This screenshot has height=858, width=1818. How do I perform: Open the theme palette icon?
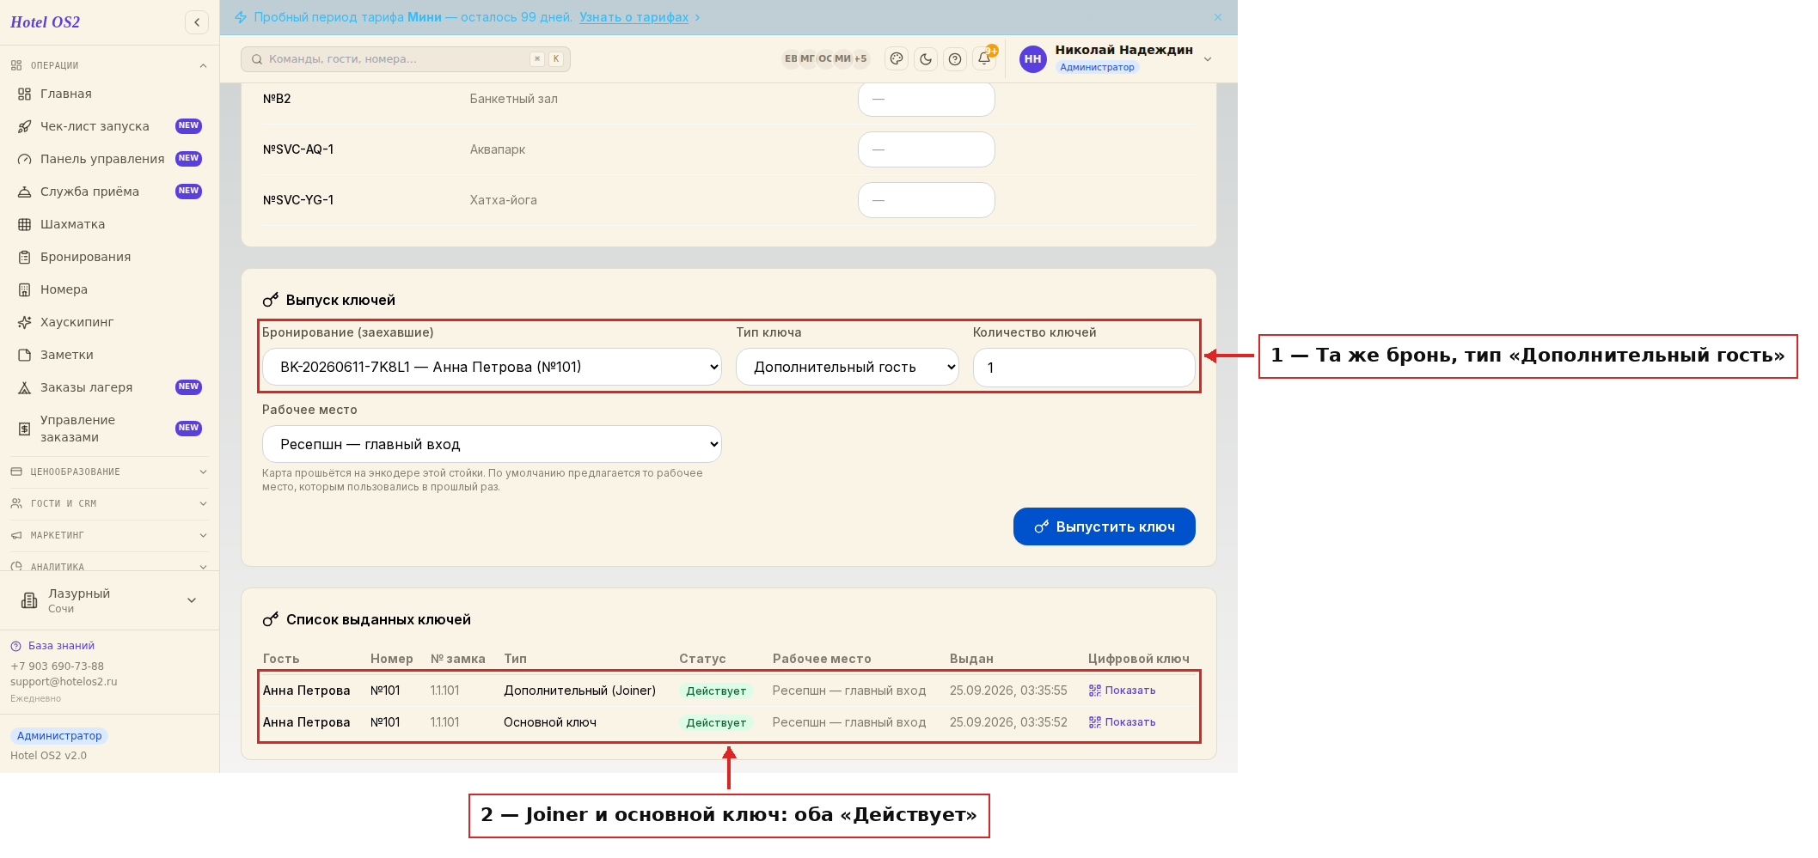click(x=897, y=59)
